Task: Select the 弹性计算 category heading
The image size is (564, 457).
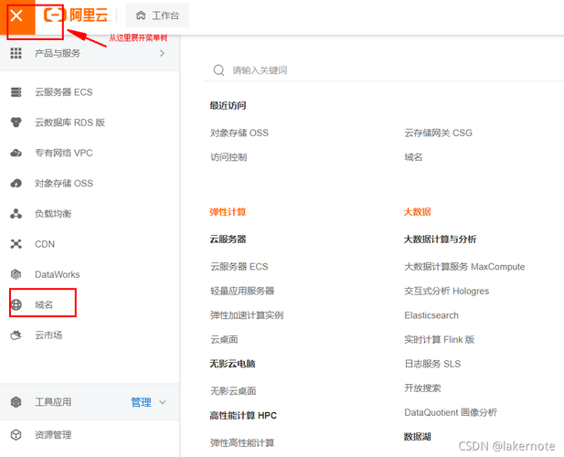Action: 228,212
